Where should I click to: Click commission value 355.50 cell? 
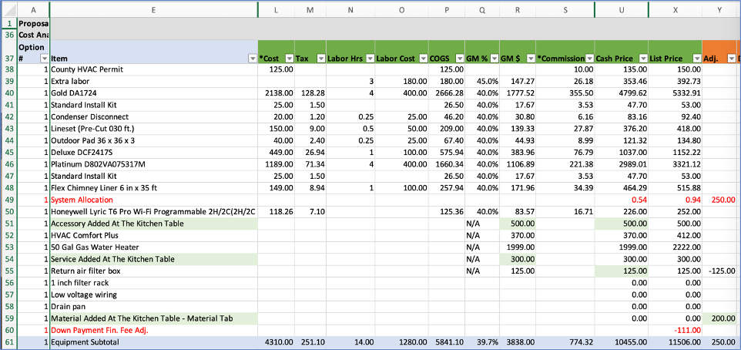[x=565, y=93]
